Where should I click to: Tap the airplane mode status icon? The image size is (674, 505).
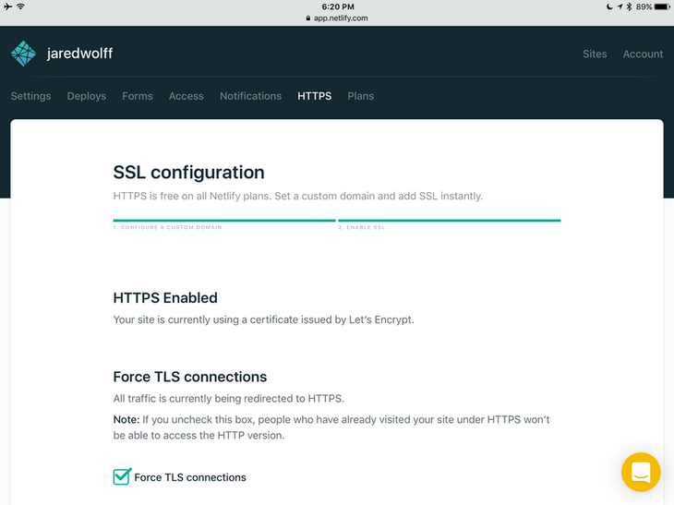point(7,6)
